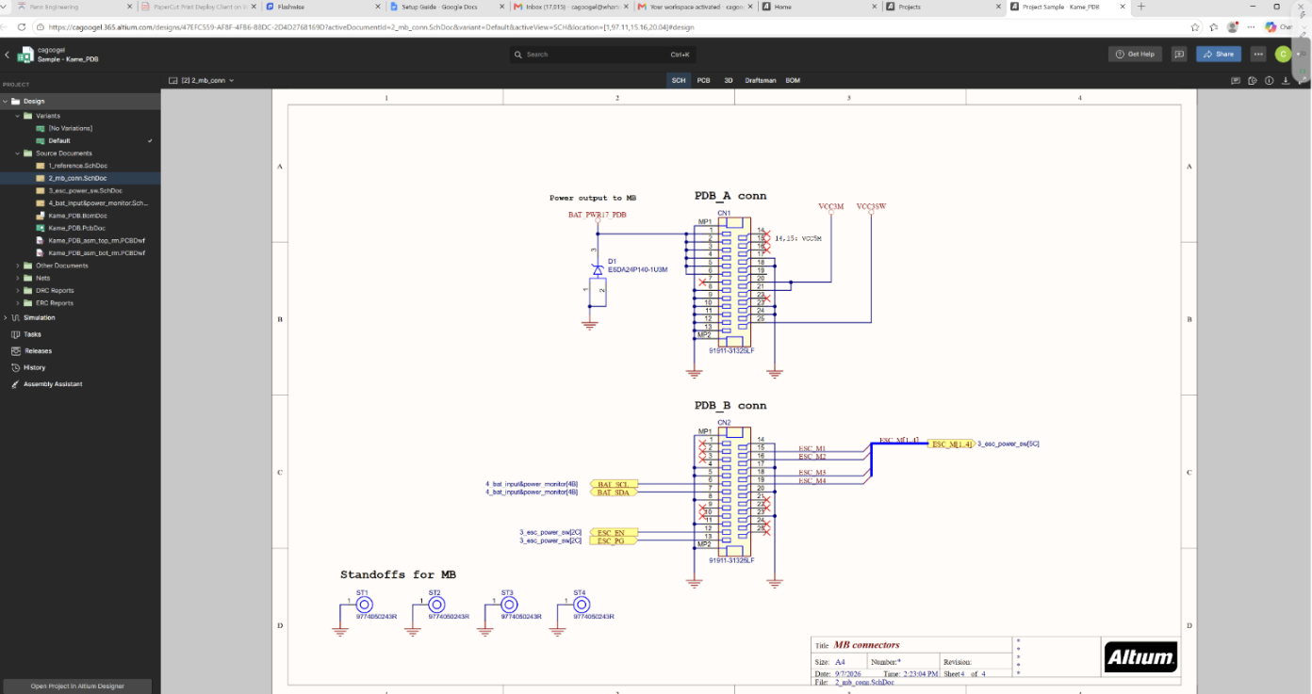Collapse the Variants folder
The image size is (1312, 694).
(17, 116)
